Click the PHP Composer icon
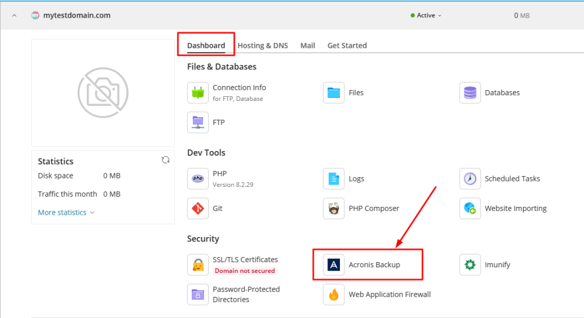The width and height of the screenshot is (584, 318). pyautogui.click(x=334, y=209)
